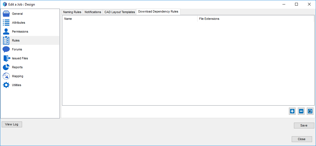Sort by the File Extensions column header
Viewport: 316px width, 146px height.
pos(255,19)
